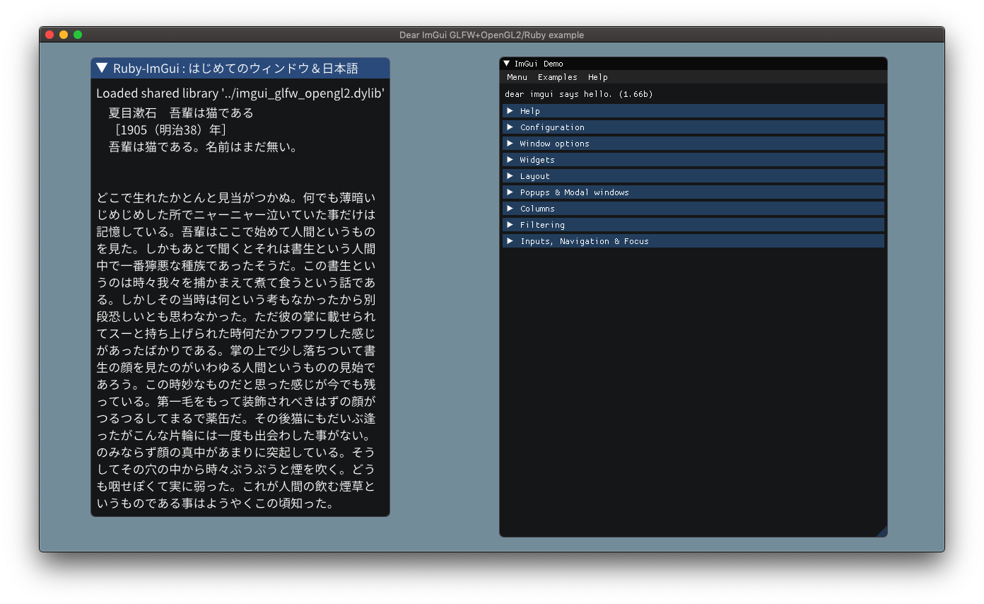
Task: Click the '［1905（明治38）年］' line
Action: tap(169, 130)
